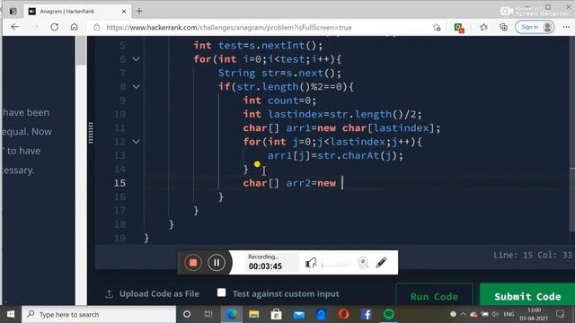
Task: Reload the page with the refresh icon
Action: 54,27
